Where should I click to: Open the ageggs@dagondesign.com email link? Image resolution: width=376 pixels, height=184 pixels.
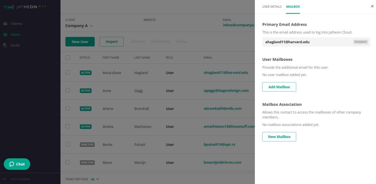pyautogui.click(x=226, y=91)
